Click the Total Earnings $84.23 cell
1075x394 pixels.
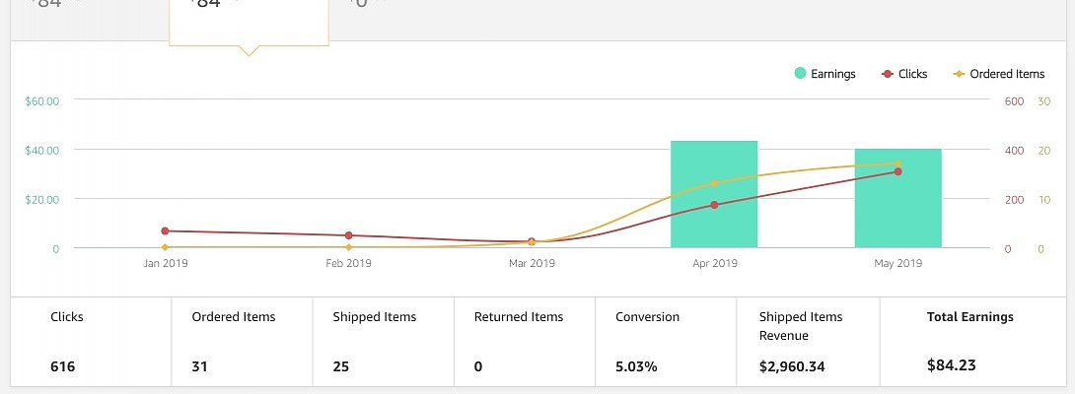[969, 341]
